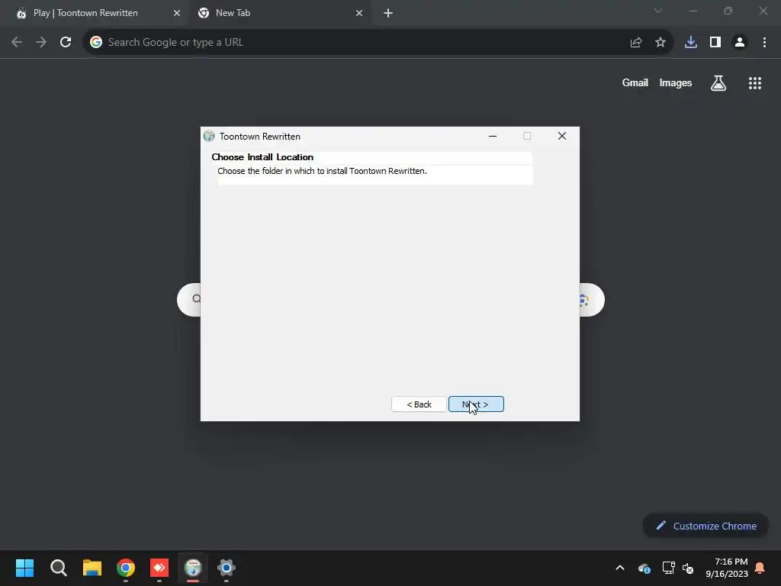
Task: Bookmark this tab with the star icon
Action: [x=660, y=43]
